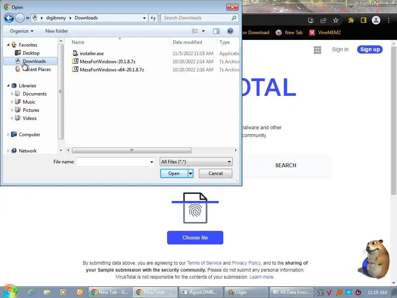Expand the Documents library

pyautogui.click(x=12, y=94)
